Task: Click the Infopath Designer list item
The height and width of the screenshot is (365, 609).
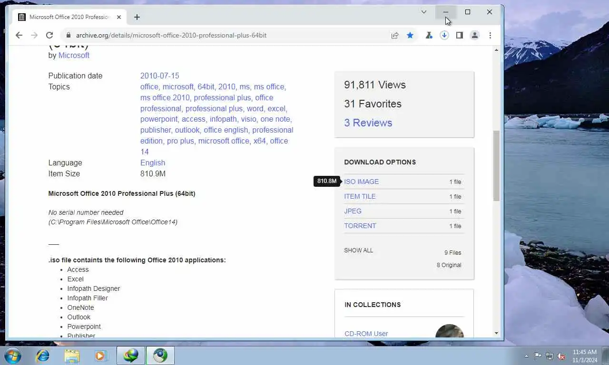Action: [x=93, y=288]
